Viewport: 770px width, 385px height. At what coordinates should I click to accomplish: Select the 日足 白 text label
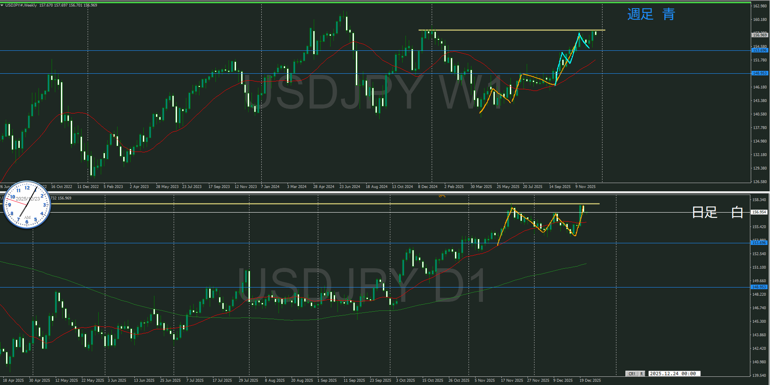tap(717, 212)
